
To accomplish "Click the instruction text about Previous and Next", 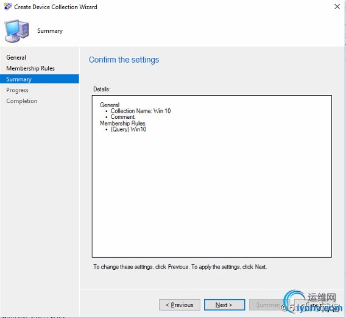I will point(180,267).
